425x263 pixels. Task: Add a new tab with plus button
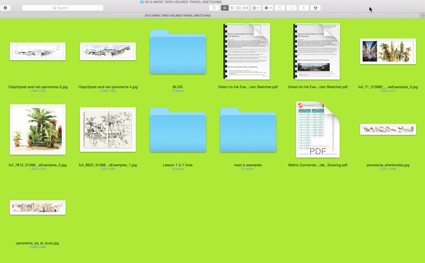(423, 16)
